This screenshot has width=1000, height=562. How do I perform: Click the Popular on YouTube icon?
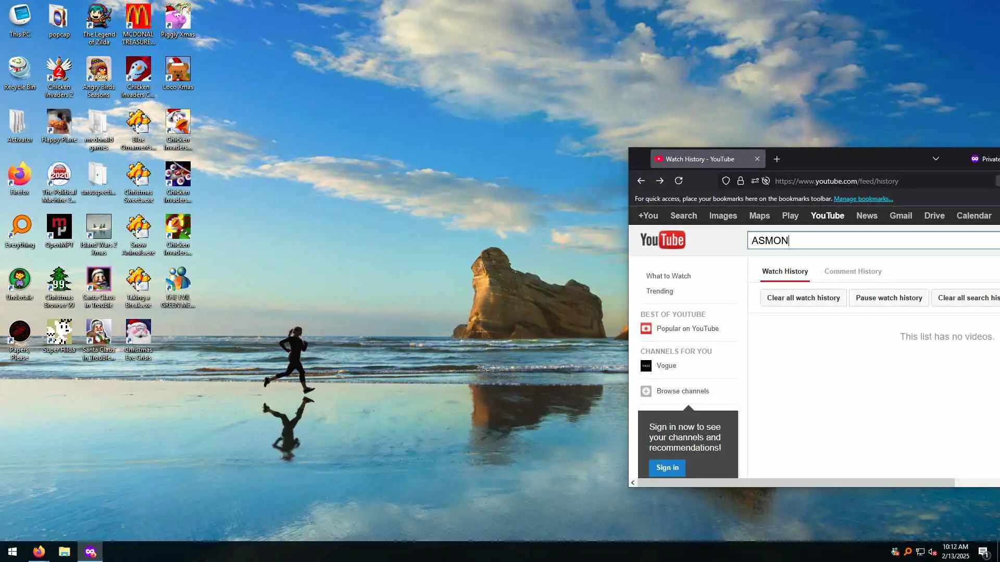(x=646, y=328)
